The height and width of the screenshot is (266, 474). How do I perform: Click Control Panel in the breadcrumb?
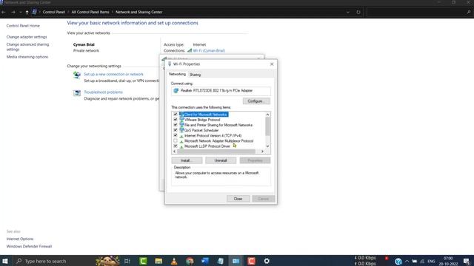click(54, 12)
